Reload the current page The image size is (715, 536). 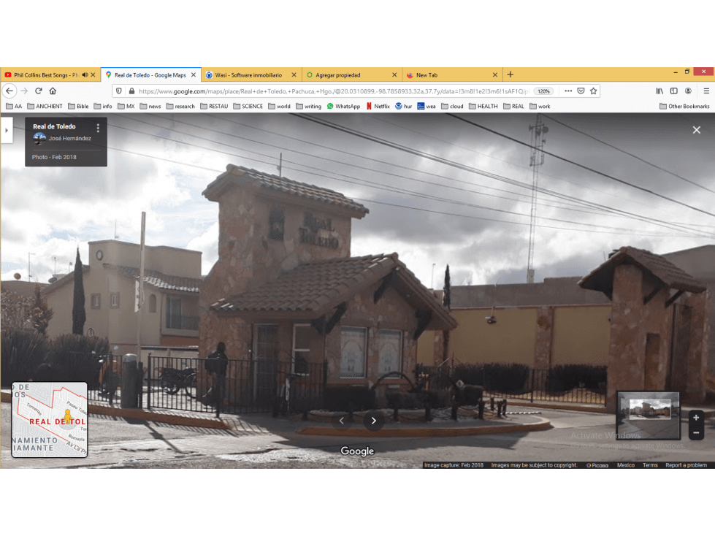click(39, 91)
